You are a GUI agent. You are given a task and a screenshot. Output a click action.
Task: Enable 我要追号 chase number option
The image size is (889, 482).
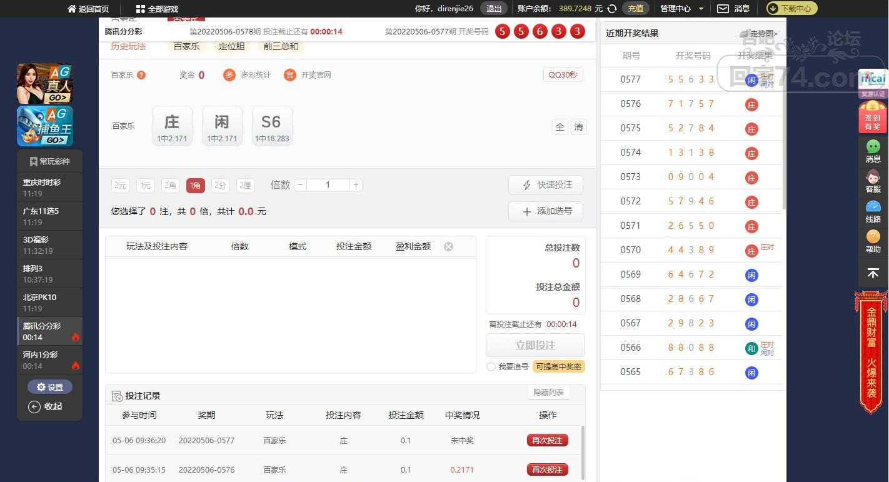pos(491,367)
